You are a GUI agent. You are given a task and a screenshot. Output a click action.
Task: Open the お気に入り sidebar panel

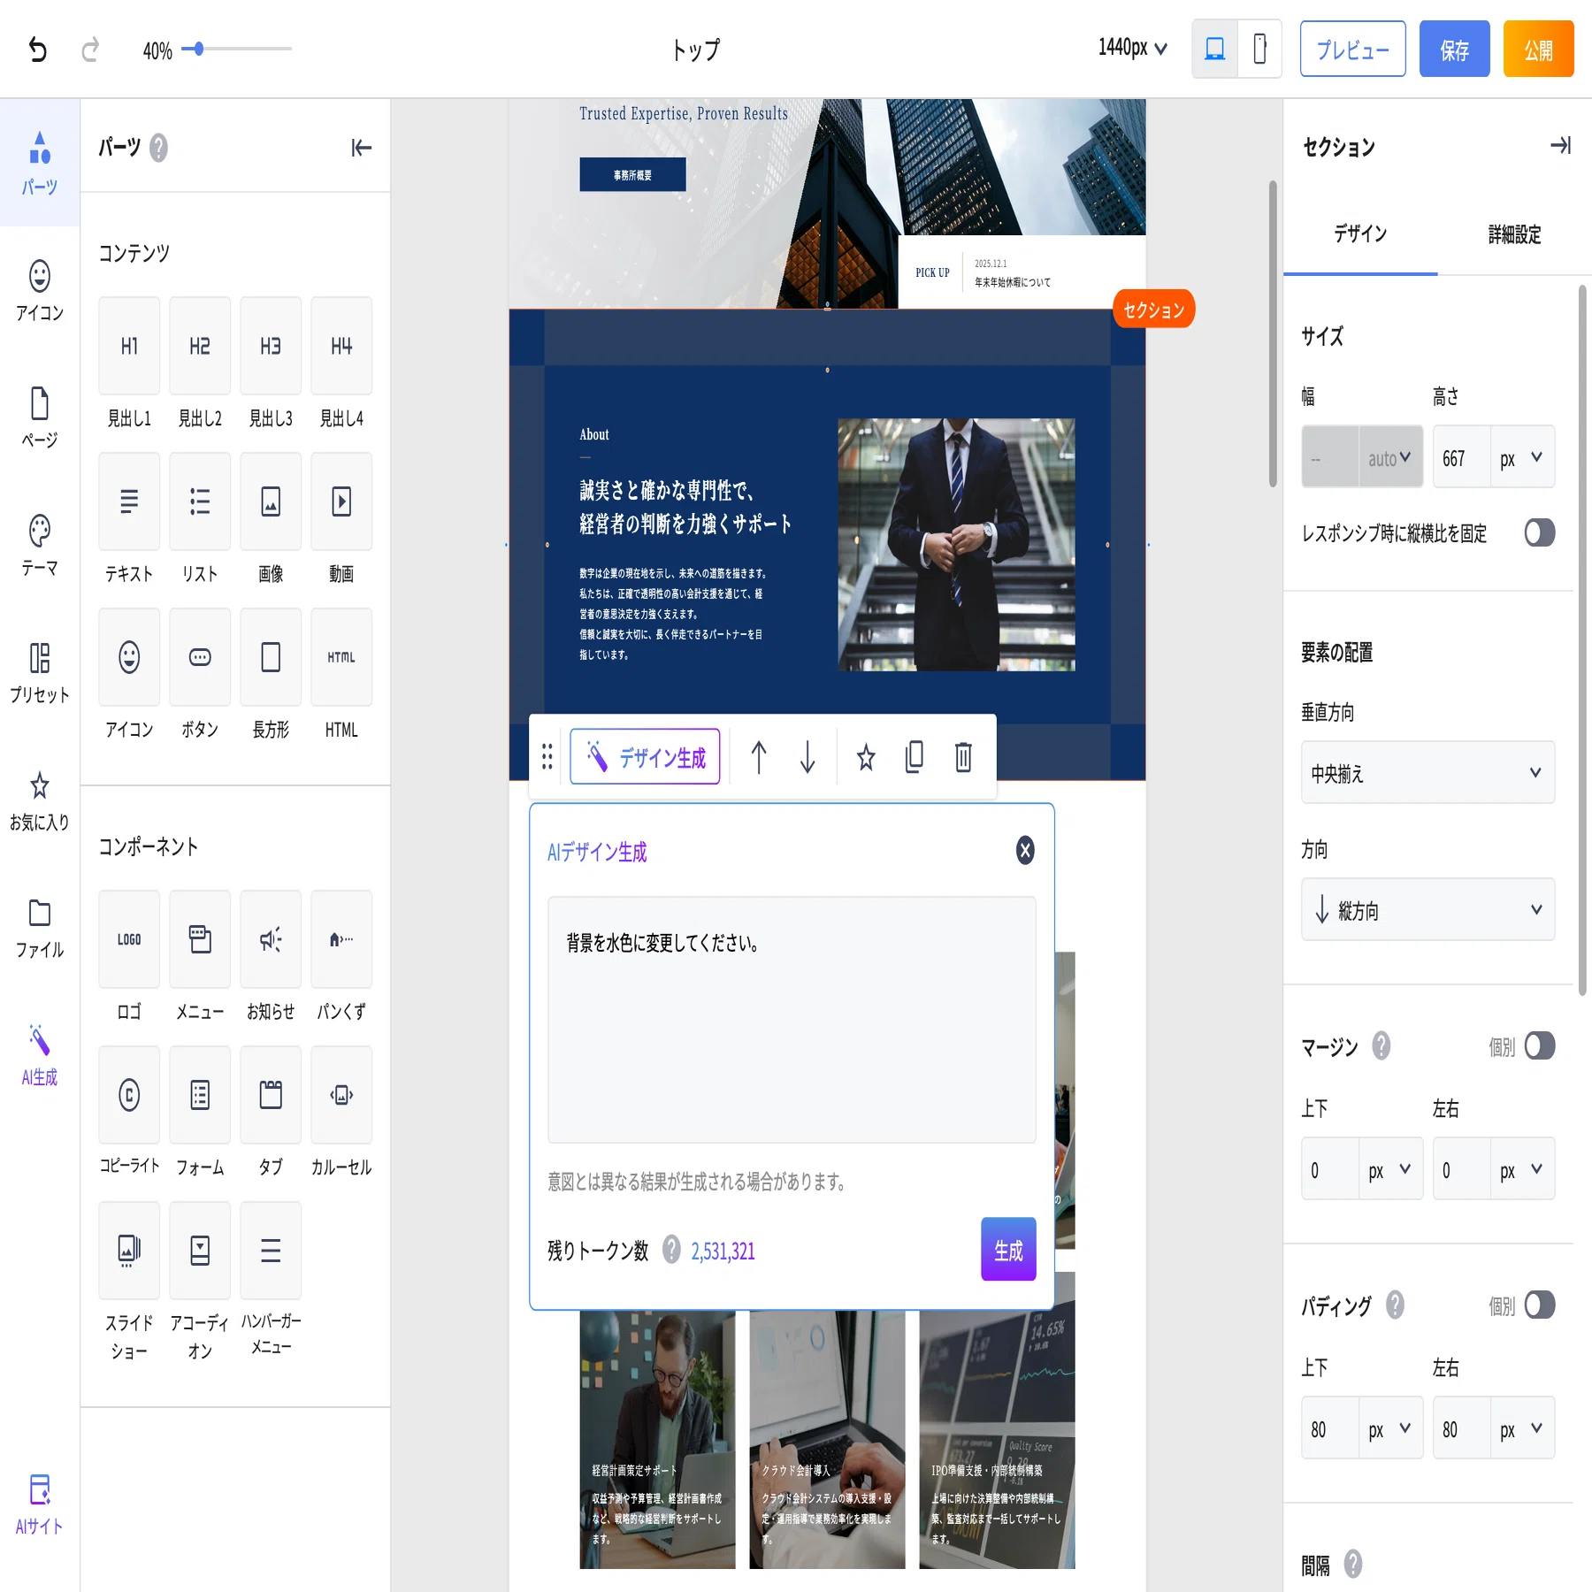pyautogui.click(x=40, y=800)
